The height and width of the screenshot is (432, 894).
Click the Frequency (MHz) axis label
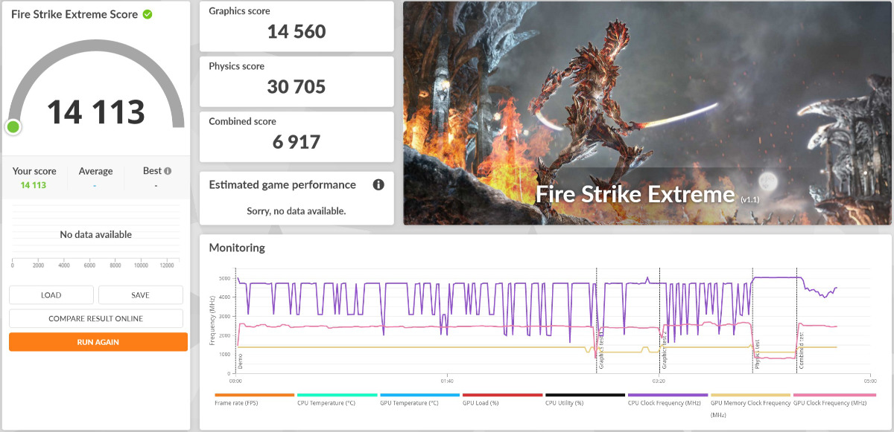coord(212,320)
